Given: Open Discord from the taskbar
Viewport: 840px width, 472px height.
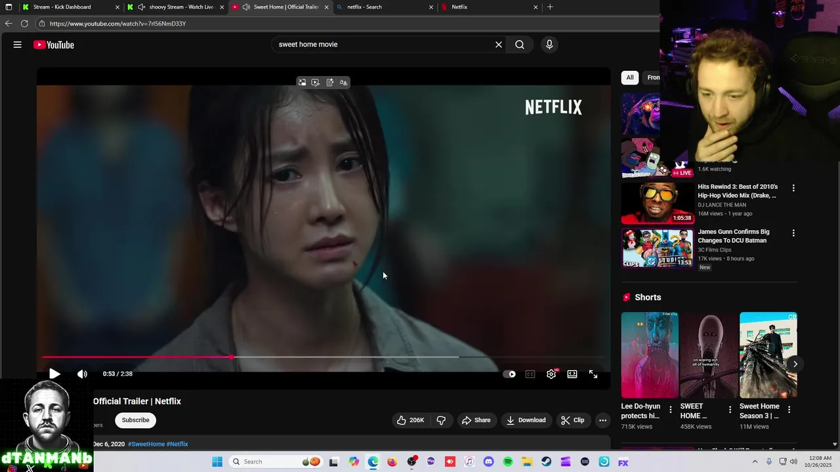Looking at the screenshot, I should click(488, 462).
